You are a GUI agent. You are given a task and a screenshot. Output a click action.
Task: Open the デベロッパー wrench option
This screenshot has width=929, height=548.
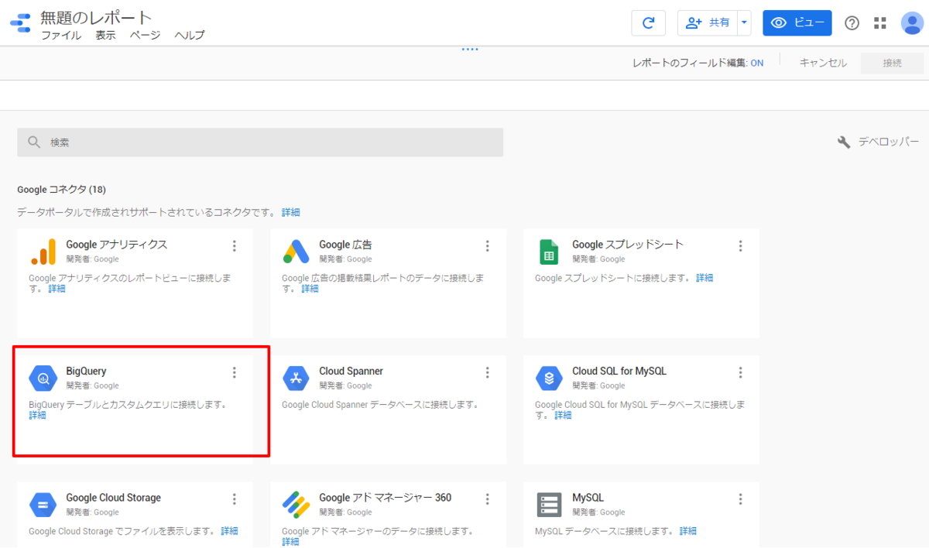click(879, 142)
